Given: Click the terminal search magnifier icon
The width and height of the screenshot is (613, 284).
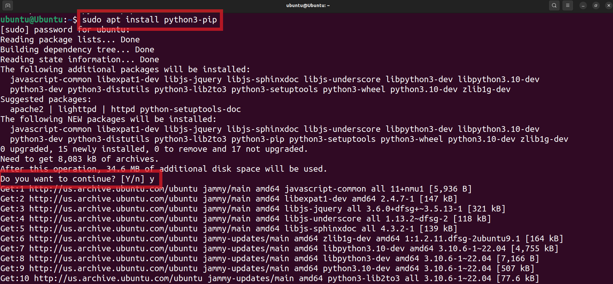Looking at the screenshot, I should [x=554, y=5].
